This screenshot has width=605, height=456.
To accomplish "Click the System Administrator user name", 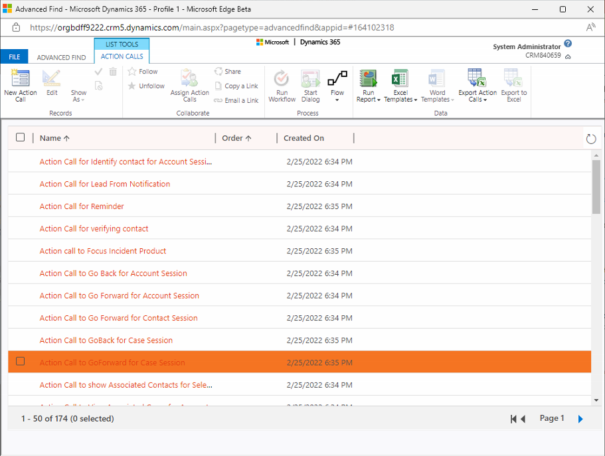I will (x=527, y=46).
